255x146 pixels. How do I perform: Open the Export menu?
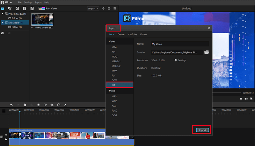click(x=38, y=3)
